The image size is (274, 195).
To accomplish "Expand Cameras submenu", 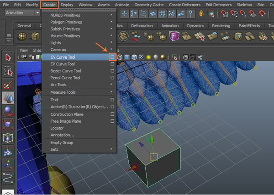I will (x=79, y=50).
